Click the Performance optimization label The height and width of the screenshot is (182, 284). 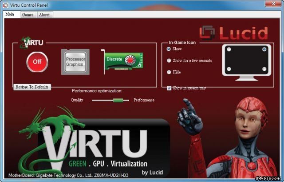(x=97, y=91)
